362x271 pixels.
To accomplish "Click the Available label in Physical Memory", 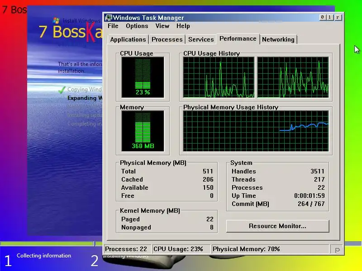I will pos(134,187).
